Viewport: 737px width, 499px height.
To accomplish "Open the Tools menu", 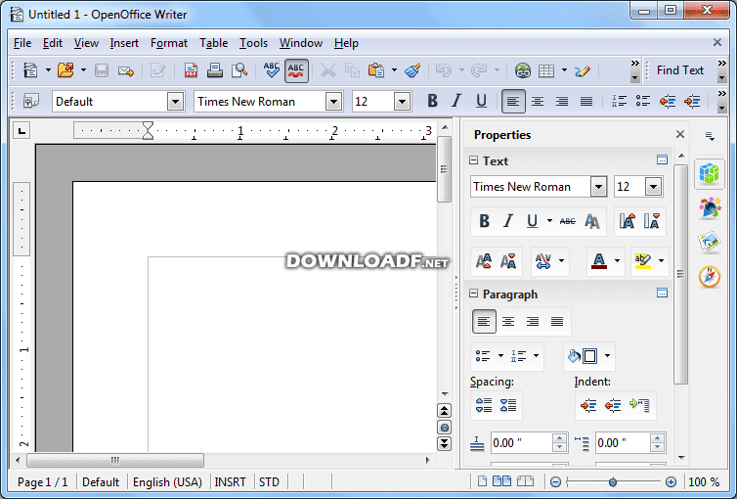I will (x=253, y=43).
